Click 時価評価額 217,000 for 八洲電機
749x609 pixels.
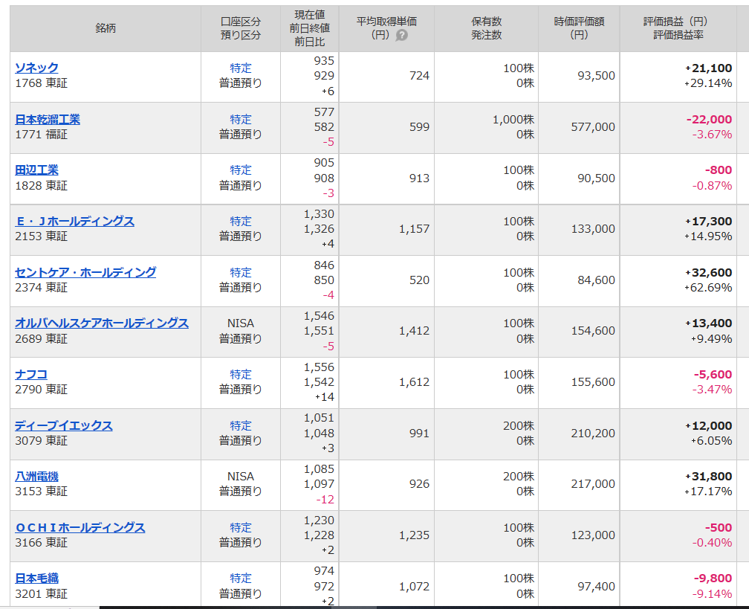593,484
